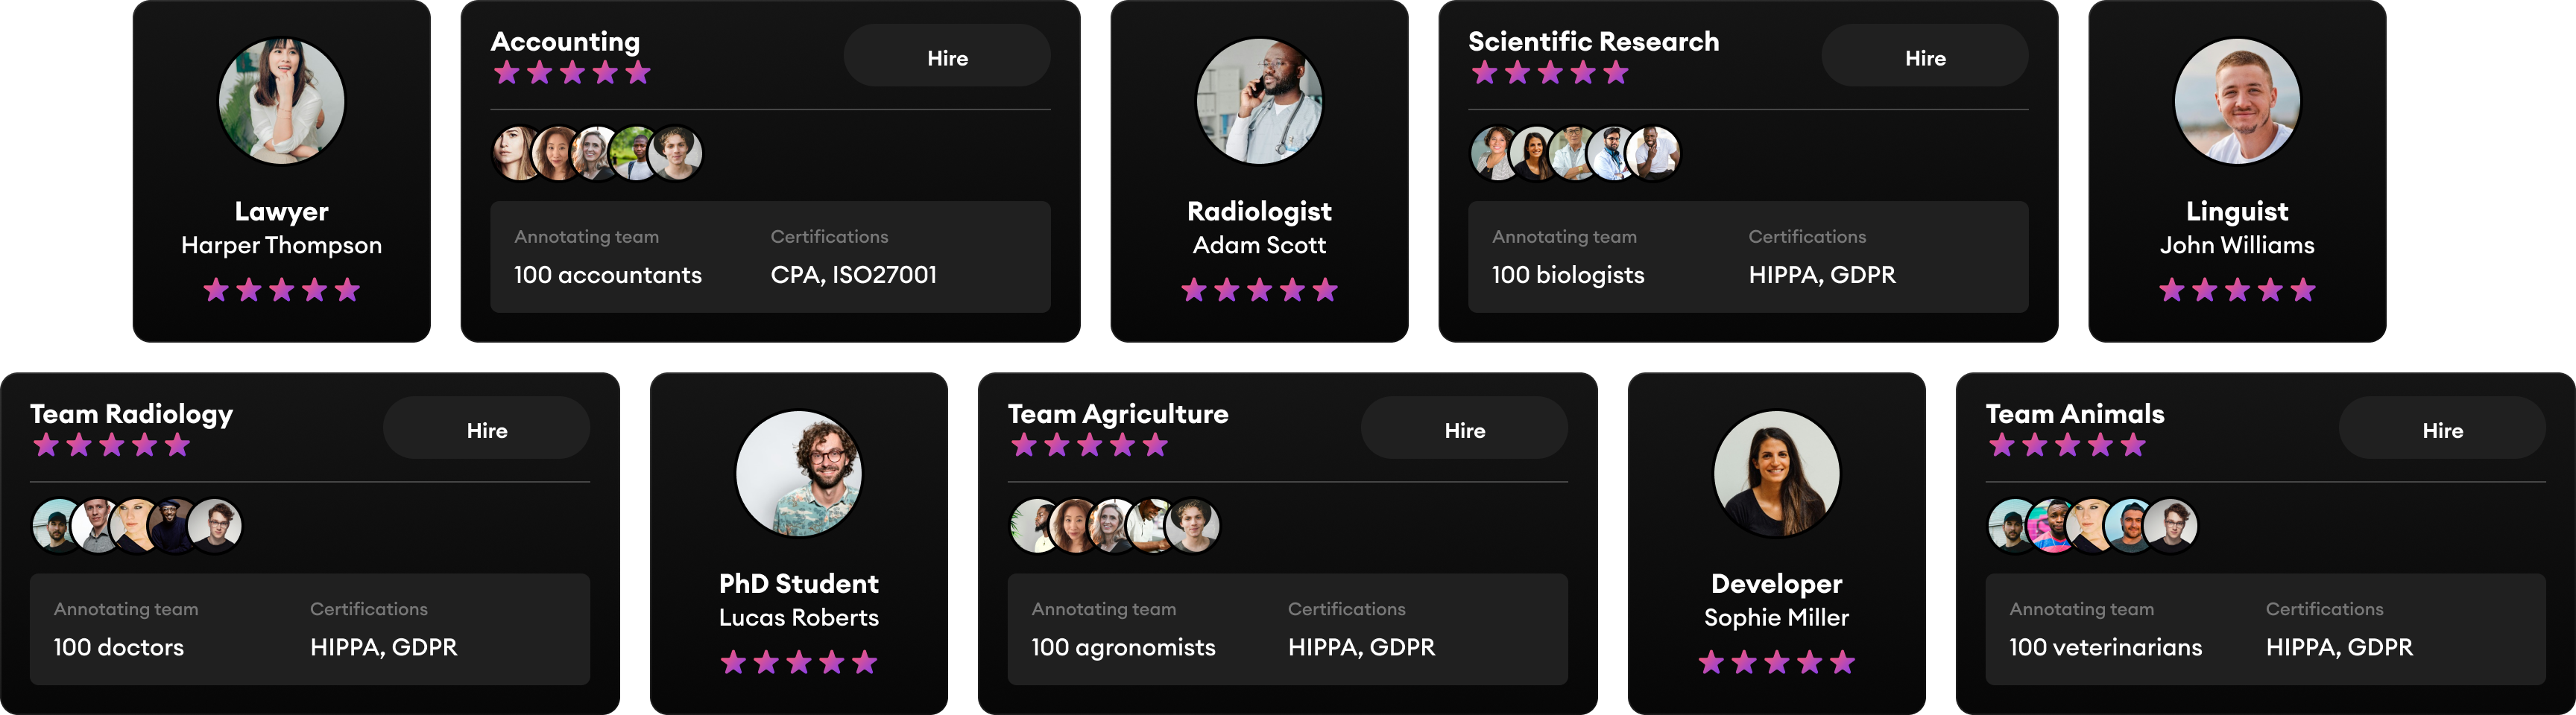The width and height of the screenshot is (2576, 715).
Task: Hire the Accounting team
Action: click(946, 56)
